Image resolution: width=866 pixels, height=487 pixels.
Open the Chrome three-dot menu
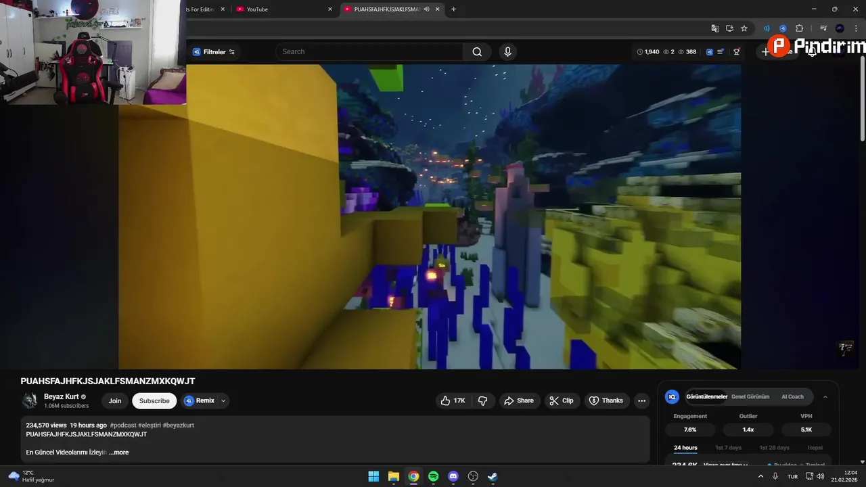[856, 28]
